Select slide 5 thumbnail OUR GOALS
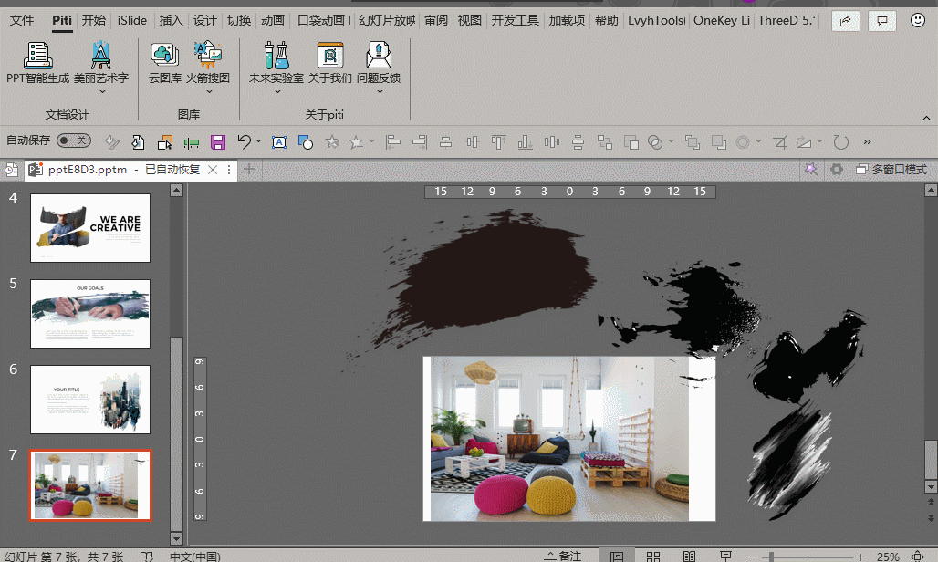This screenshot has width=938, height=562. [x=90, y=313]
